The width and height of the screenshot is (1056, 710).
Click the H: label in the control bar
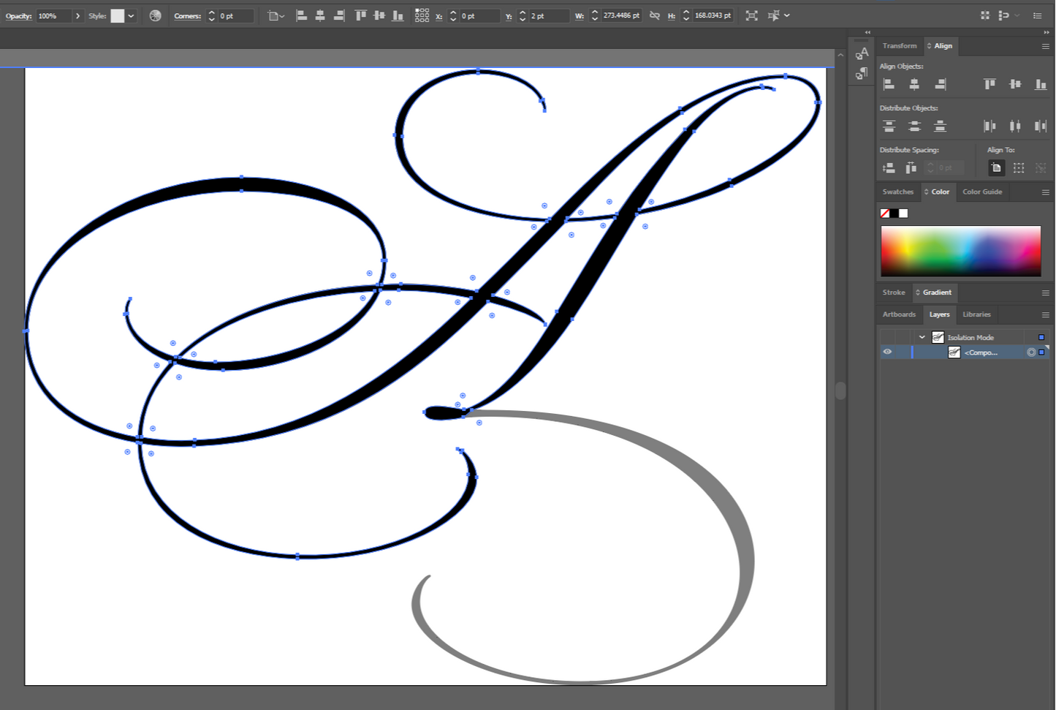[x=671, y=16]
